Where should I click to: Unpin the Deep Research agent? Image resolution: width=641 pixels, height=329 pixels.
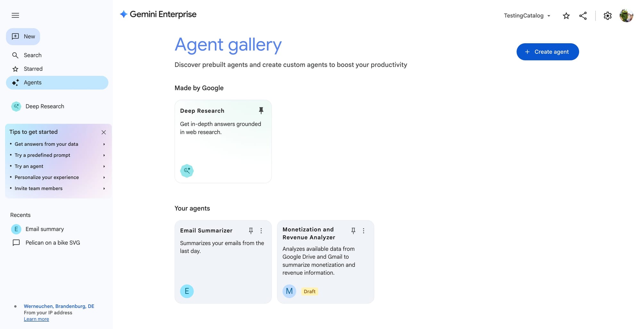pos(261,111)
